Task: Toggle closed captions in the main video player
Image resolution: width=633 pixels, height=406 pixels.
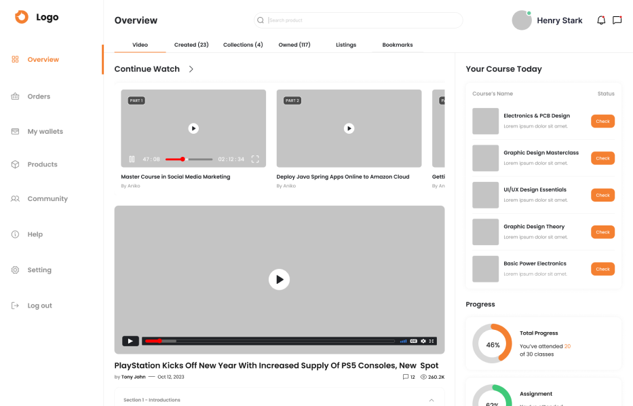Action: pyautogui.click(x=413, y=341)
